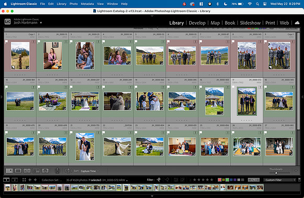The image size is (304, 198).
Task: Toggle the unflagged photos filter
Action: (x=163, y=180)
